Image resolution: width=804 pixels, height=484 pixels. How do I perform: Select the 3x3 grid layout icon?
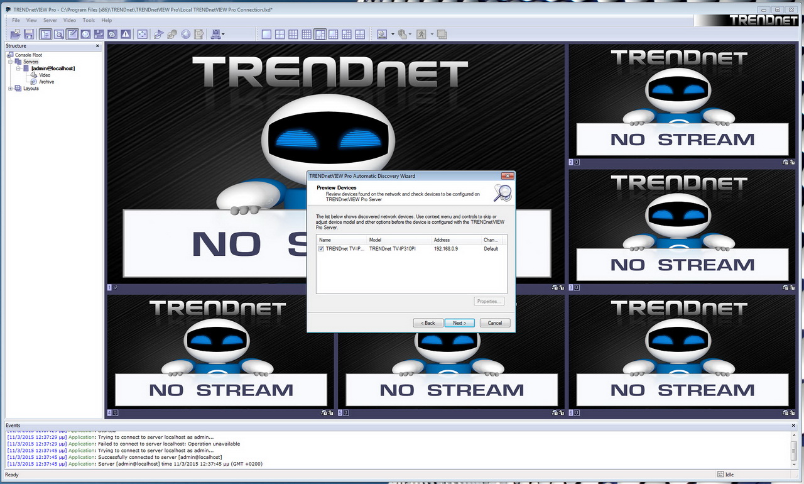tap(293, 34)
